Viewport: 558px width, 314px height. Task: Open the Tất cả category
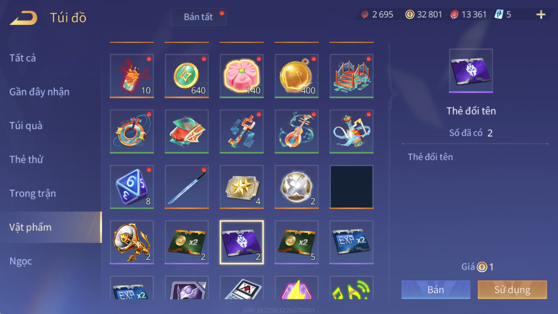coord(23,58)
